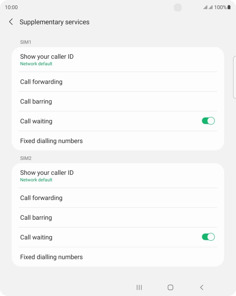Tap the status bar clock

tap(11, 7)
